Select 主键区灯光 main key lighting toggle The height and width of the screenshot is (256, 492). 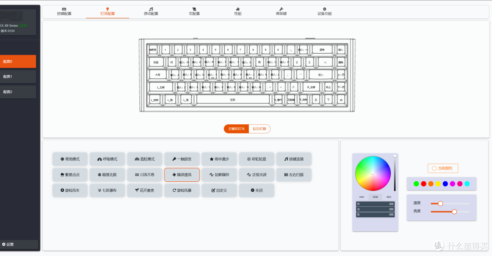[236, 128]
